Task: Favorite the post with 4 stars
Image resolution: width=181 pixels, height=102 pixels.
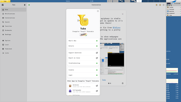Action: pyautogui.click(x=109, y=83)
